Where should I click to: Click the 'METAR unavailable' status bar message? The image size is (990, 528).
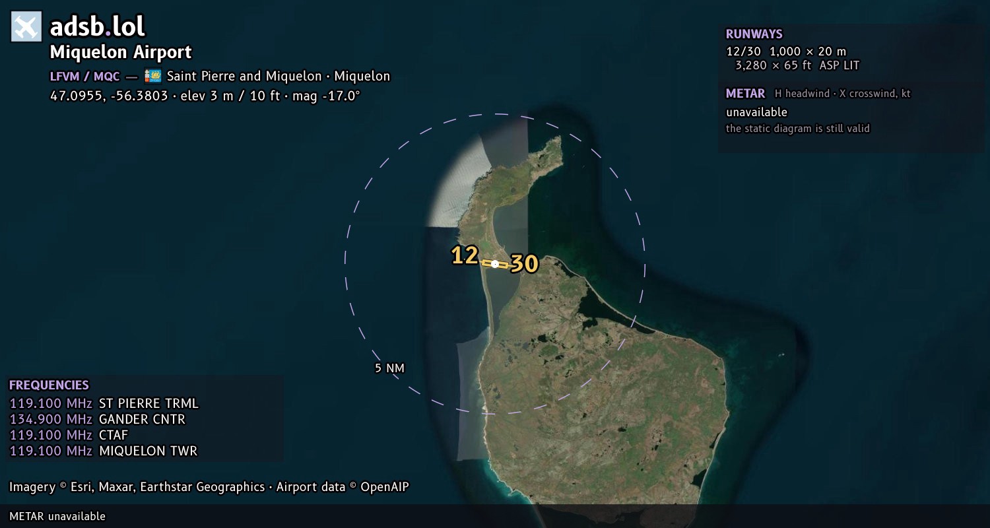57,516
